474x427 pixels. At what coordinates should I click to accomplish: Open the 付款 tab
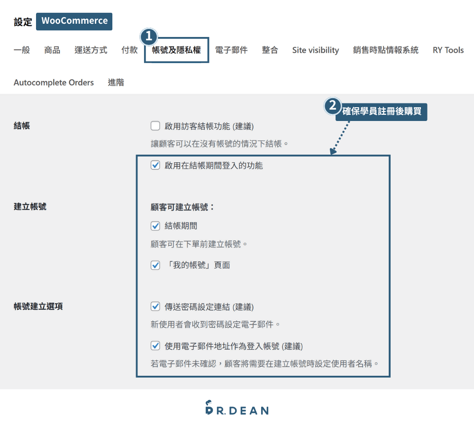[129, 50]
